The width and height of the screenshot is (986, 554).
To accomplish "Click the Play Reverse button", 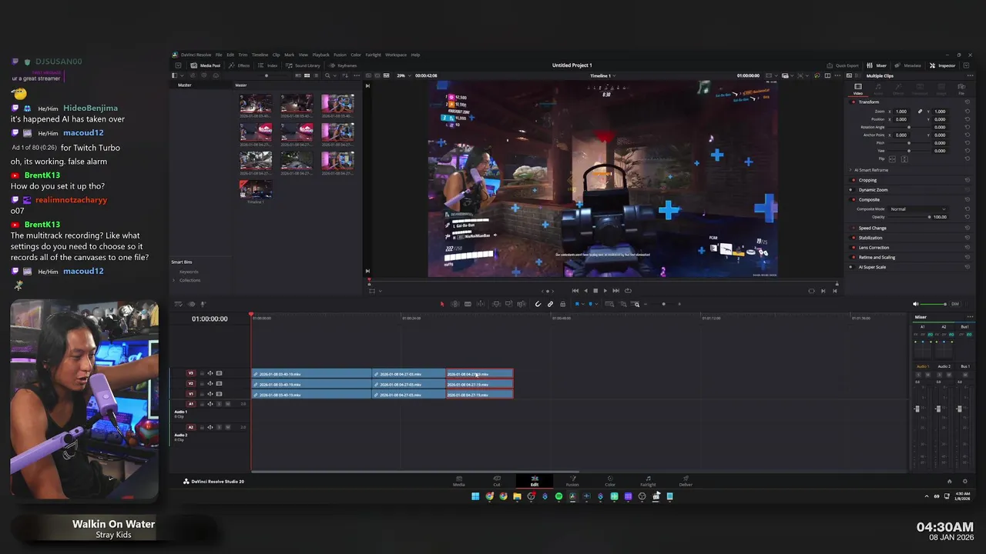I will pyautogui.click(x=585, y=291).
